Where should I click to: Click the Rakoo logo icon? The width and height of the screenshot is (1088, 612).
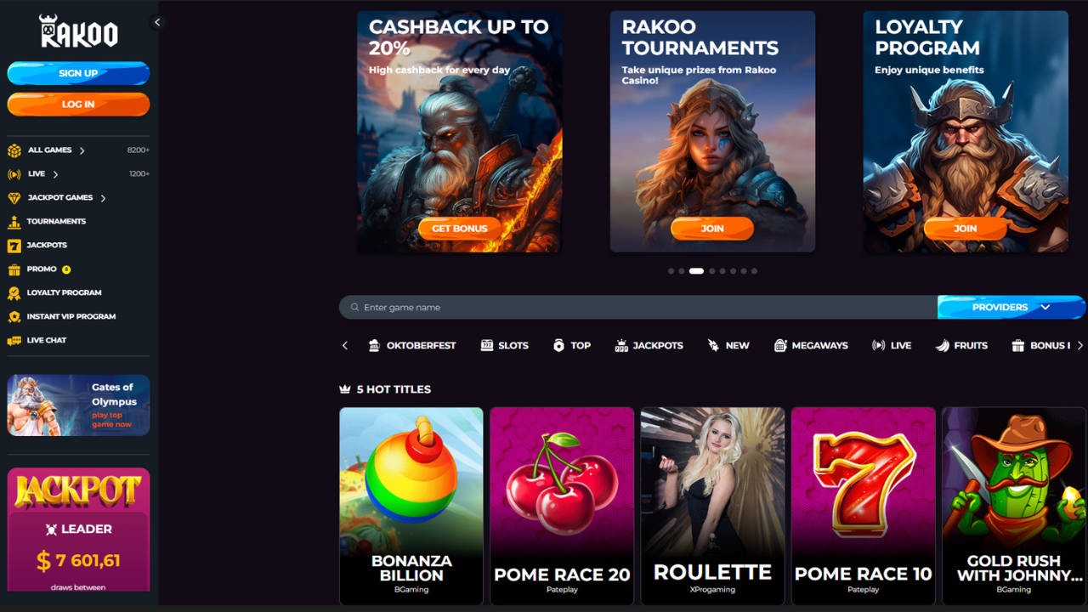[78, 31]
